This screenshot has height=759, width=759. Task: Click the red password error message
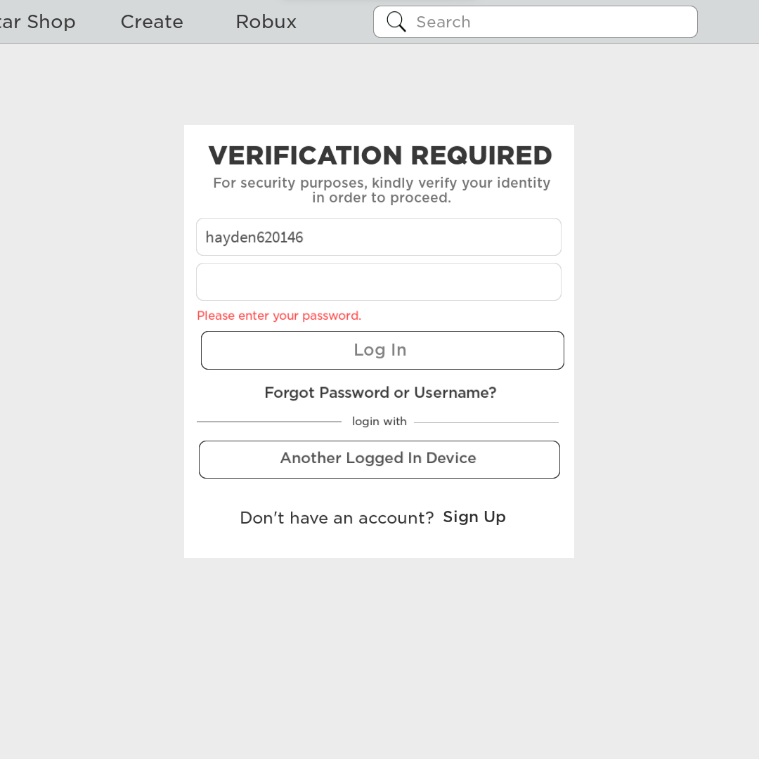click(279, 316)
